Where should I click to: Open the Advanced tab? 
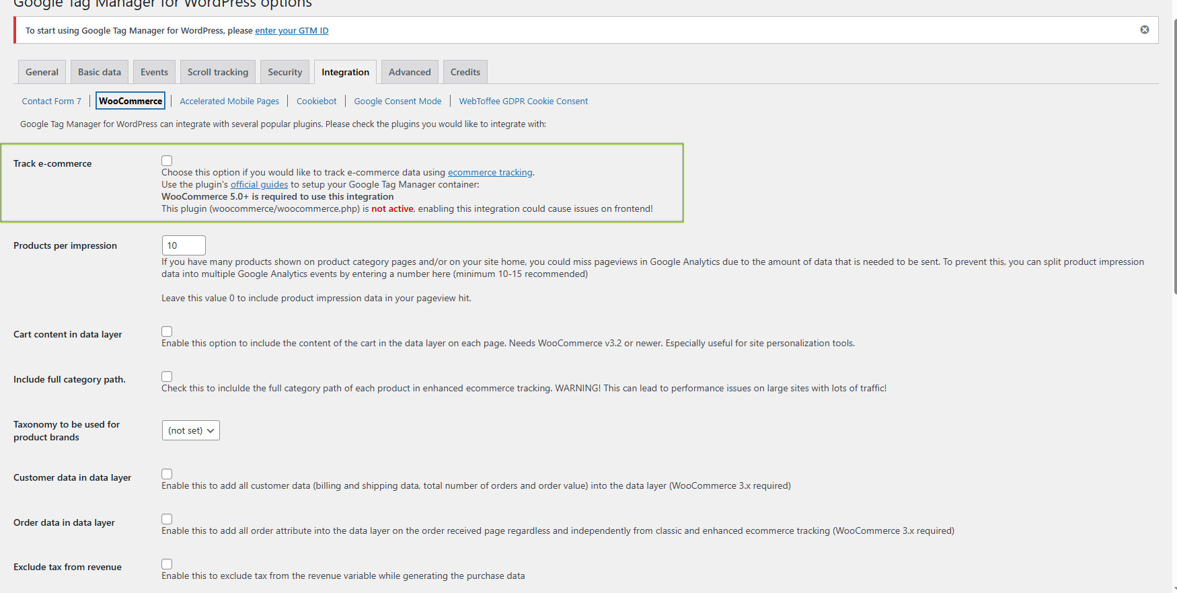tap(410, 72)
